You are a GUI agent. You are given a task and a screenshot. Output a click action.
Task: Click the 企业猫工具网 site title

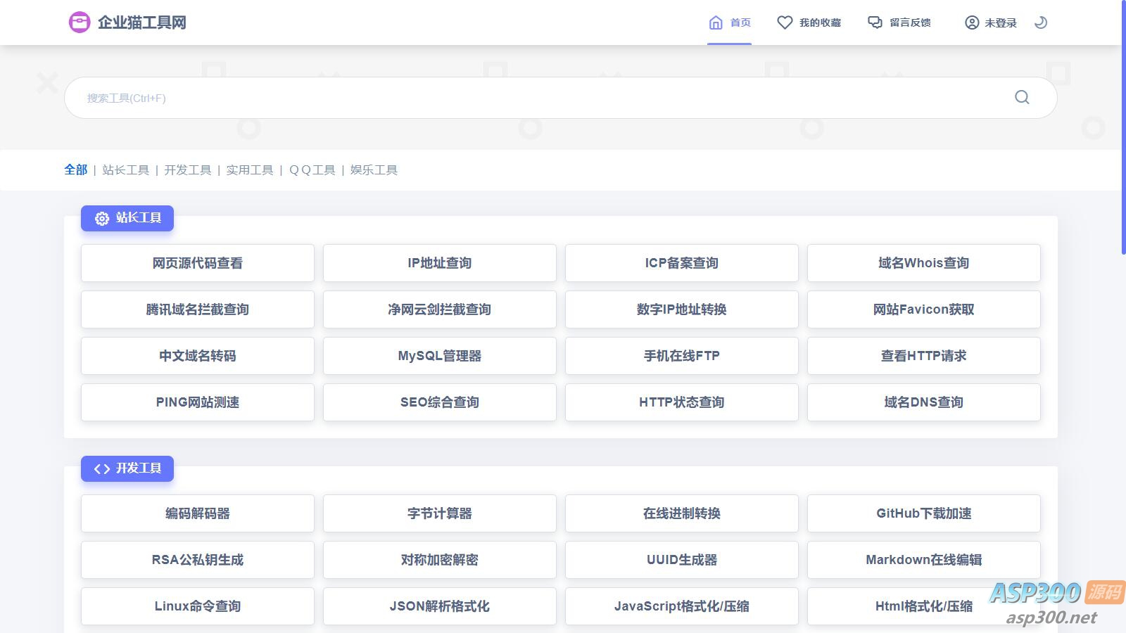coord(142,23)
